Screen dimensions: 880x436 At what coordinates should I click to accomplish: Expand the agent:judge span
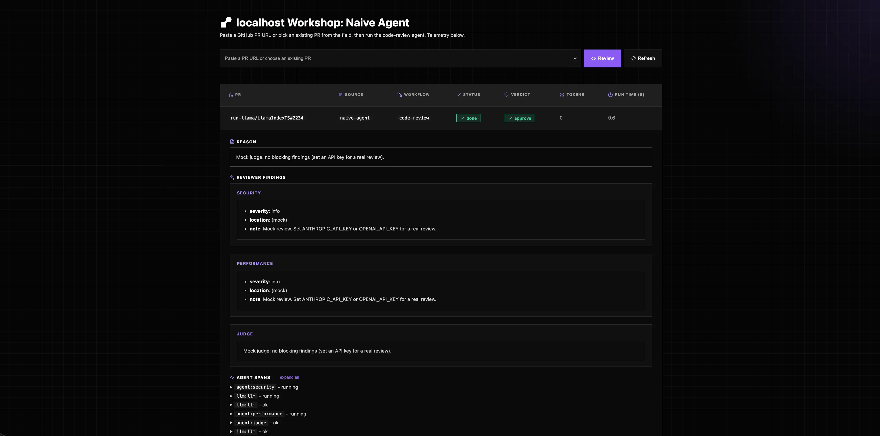pyautogui.click(x=231, y=423)
